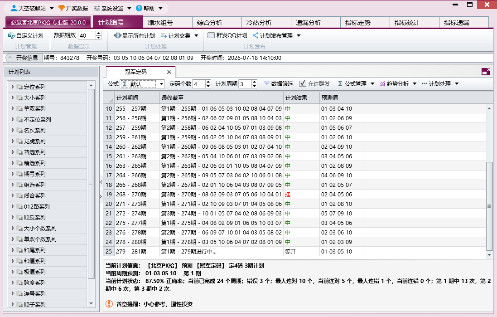497x317 pixels.
Task: Click the 数据期数 input field
Action: pos(87,35)
